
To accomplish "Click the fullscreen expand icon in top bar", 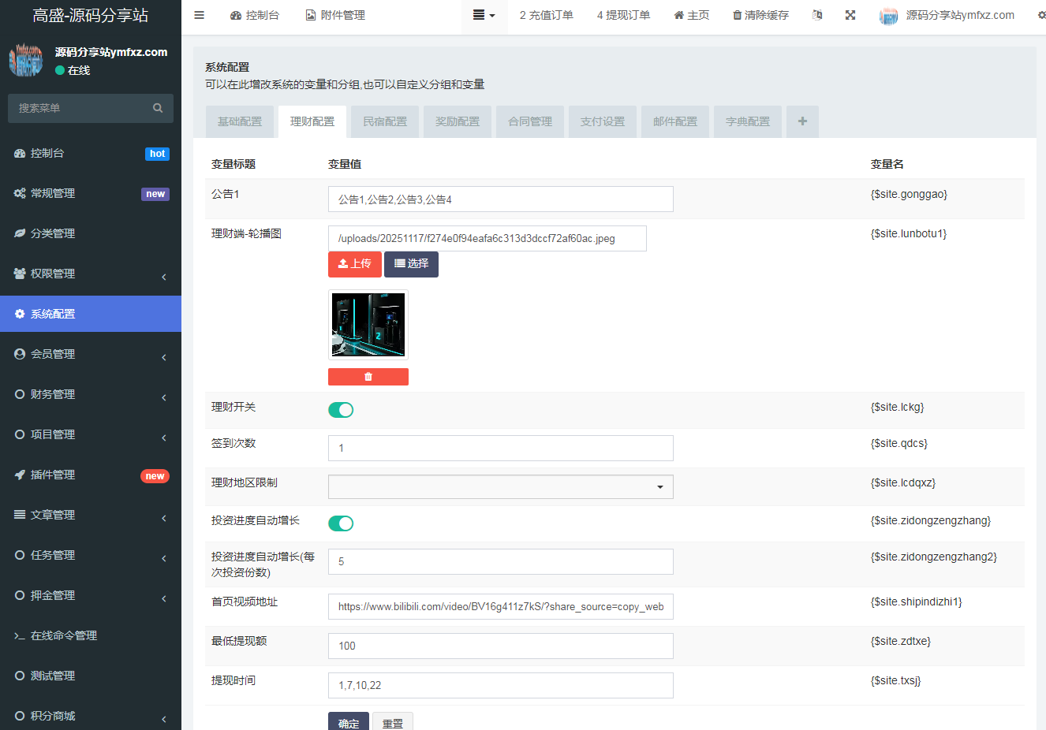I will tap(850, 15).
